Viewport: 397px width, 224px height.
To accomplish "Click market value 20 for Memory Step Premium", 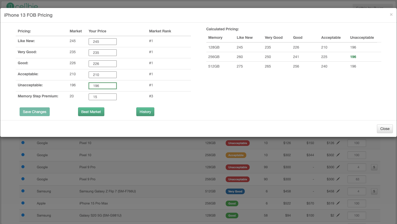I will click(x=72, y=96).
